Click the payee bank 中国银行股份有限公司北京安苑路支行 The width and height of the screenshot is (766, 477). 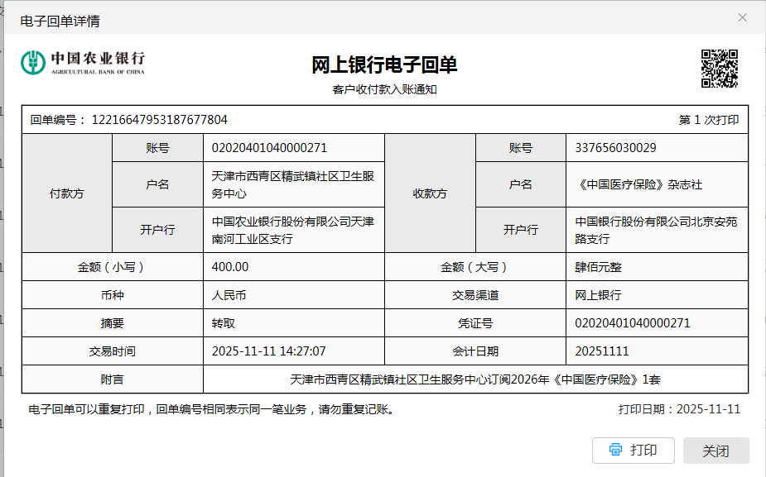coord(656,231)
